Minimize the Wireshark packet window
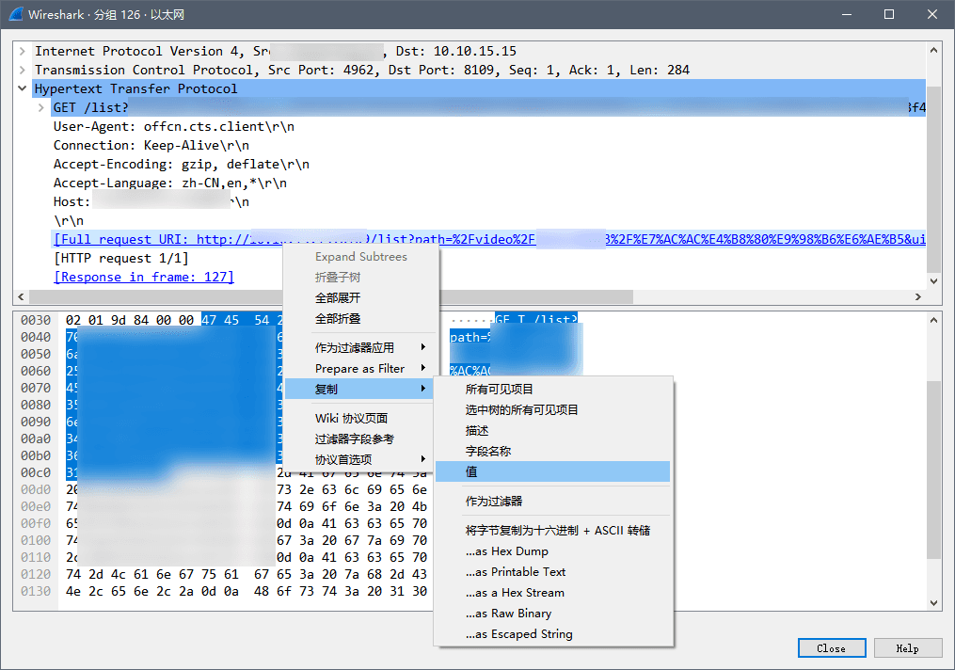 (x=847, y=14)
